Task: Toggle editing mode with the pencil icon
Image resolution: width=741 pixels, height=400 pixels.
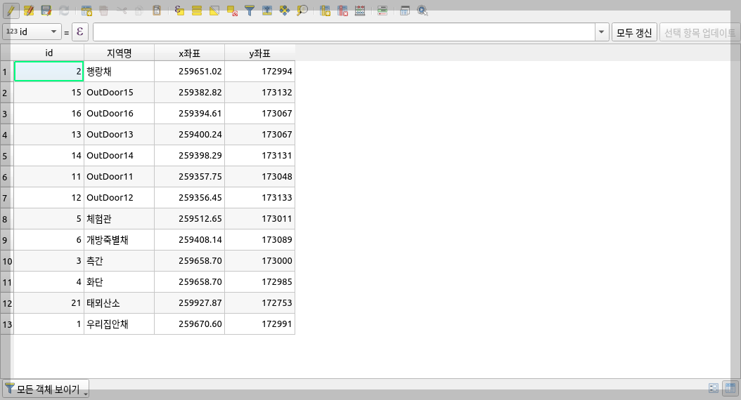Action: [x=11, y=11]
